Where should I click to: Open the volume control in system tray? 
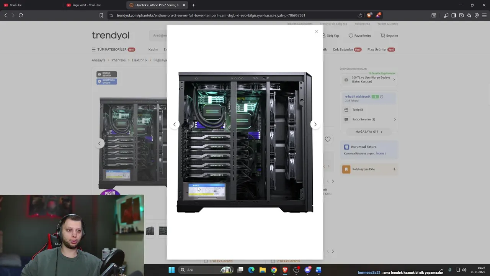pos(464,270)
